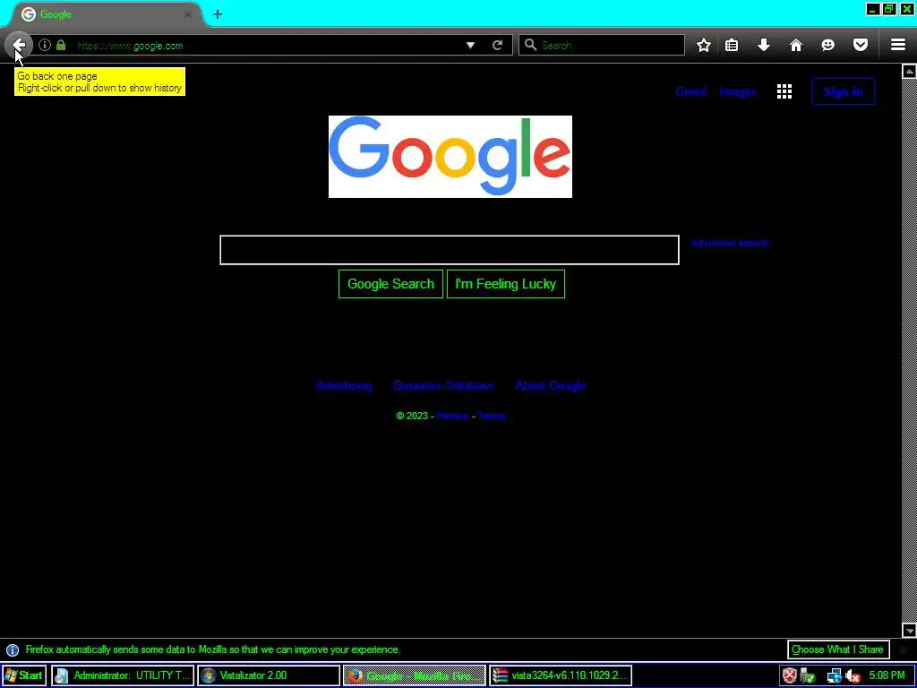Open the smiley face Hello icon
Viewport: 917px width, 688px height.
click(x=828, y=45)
